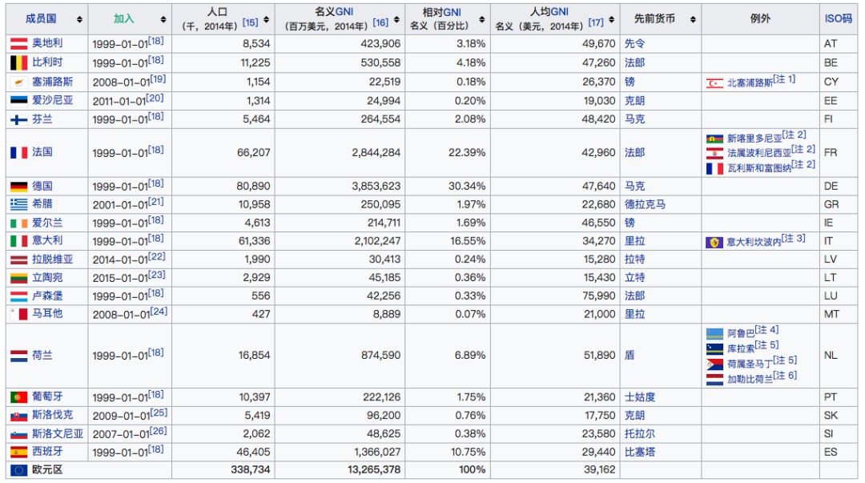
Task: Open the 比塞塔 currency link
Action: [640, 452]
